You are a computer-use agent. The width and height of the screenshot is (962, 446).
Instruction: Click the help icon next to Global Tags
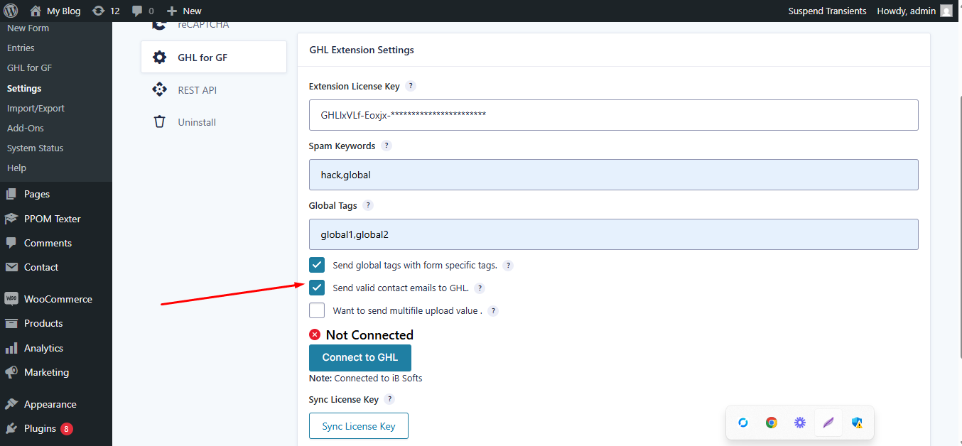(x=367, y=205)
